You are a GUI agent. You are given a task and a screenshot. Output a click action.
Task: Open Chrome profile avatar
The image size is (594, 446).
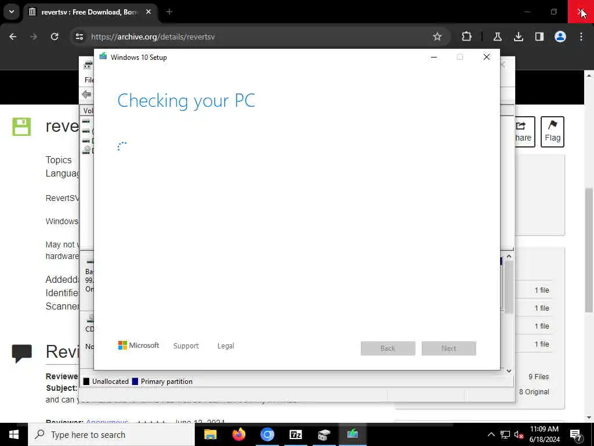[x=560, y=37]
